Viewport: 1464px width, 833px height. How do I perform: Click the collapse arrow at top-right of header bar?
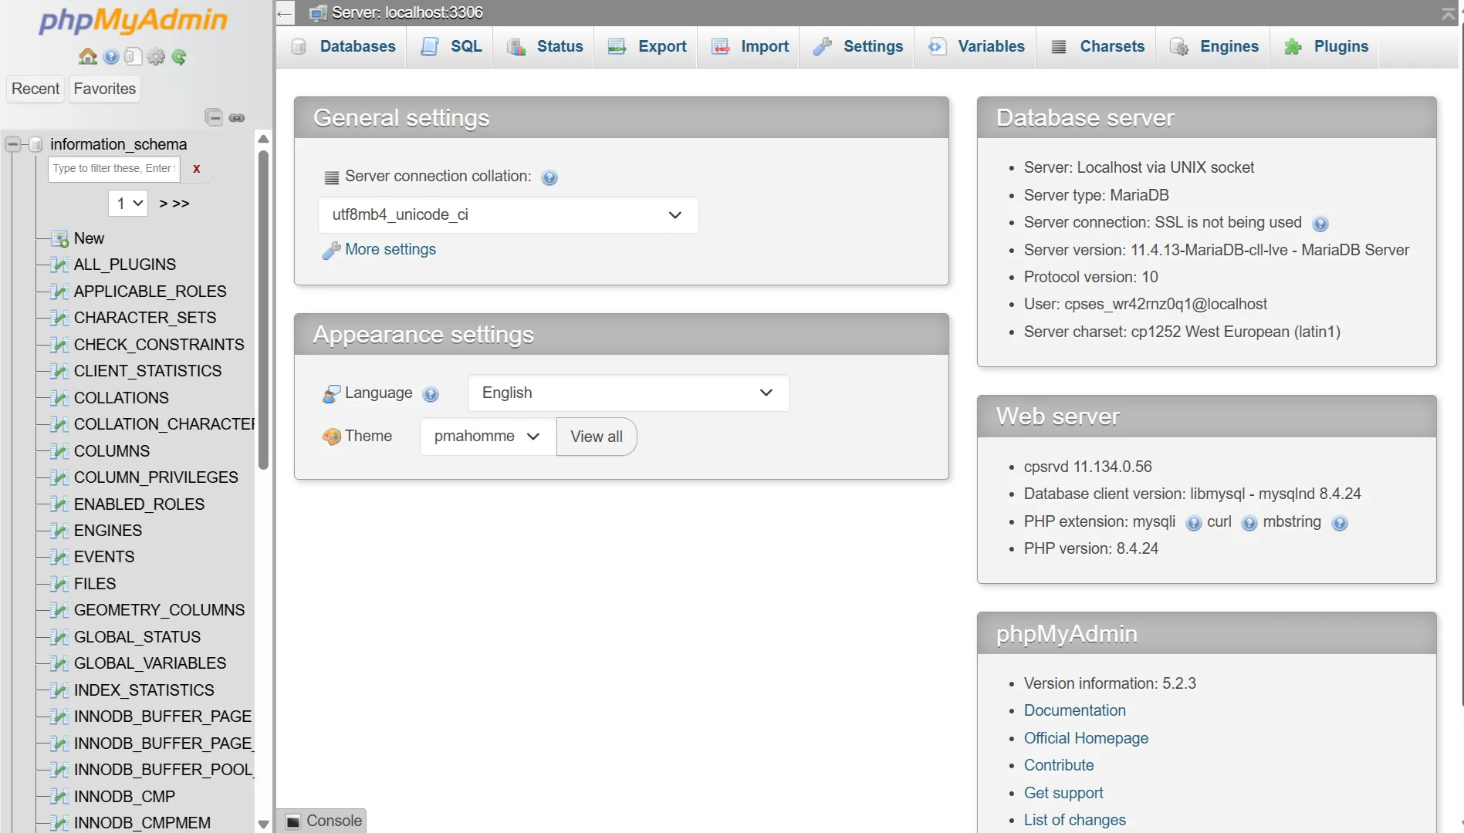(x=1449, y=13)
